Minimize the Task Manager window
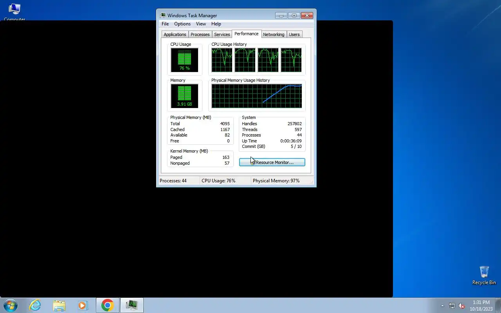 (281, 16)
